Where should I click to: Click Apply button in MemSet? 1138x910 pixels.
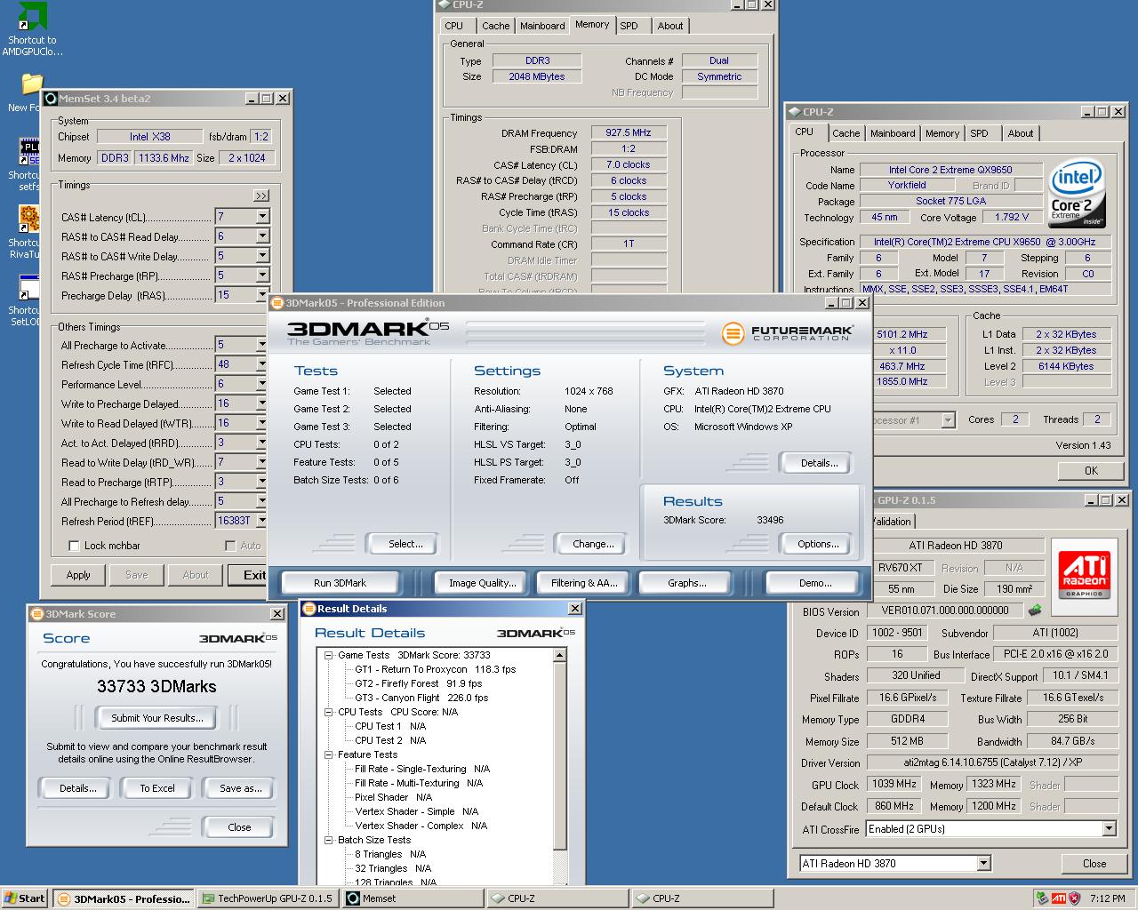[78, 575]
